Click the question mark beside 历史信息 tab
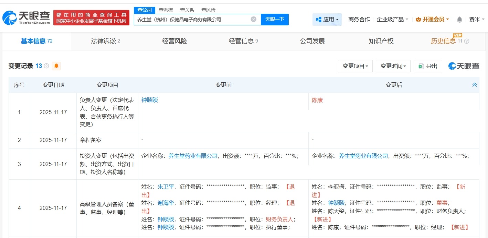This screenshot has width=488, height=238. coord(467,41)
